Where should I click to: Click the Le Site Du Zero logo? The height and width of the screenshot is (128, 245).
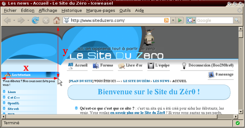(116, 56)
